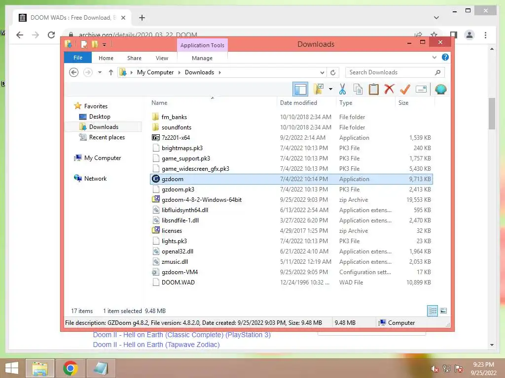Refresh the Downloads folder view

click(x=333, y=72)
